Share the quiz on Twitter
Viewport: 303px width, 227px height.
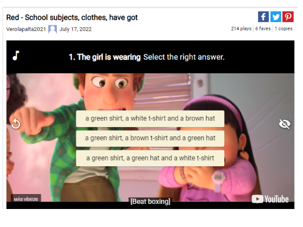coord(276,17)
